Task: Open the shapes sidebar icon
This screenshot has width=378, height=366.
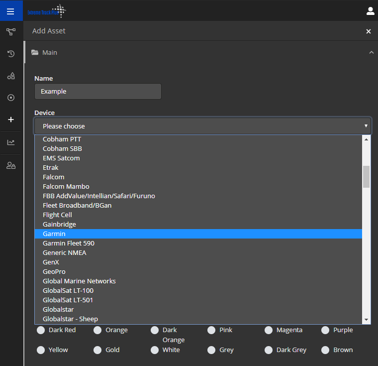Action: click(11, 76)
